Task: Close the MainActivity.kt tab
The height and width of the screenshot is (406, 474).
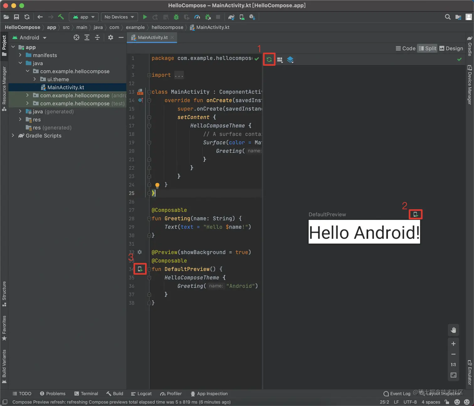Action: pyautogui.click(x=172, y=38)
